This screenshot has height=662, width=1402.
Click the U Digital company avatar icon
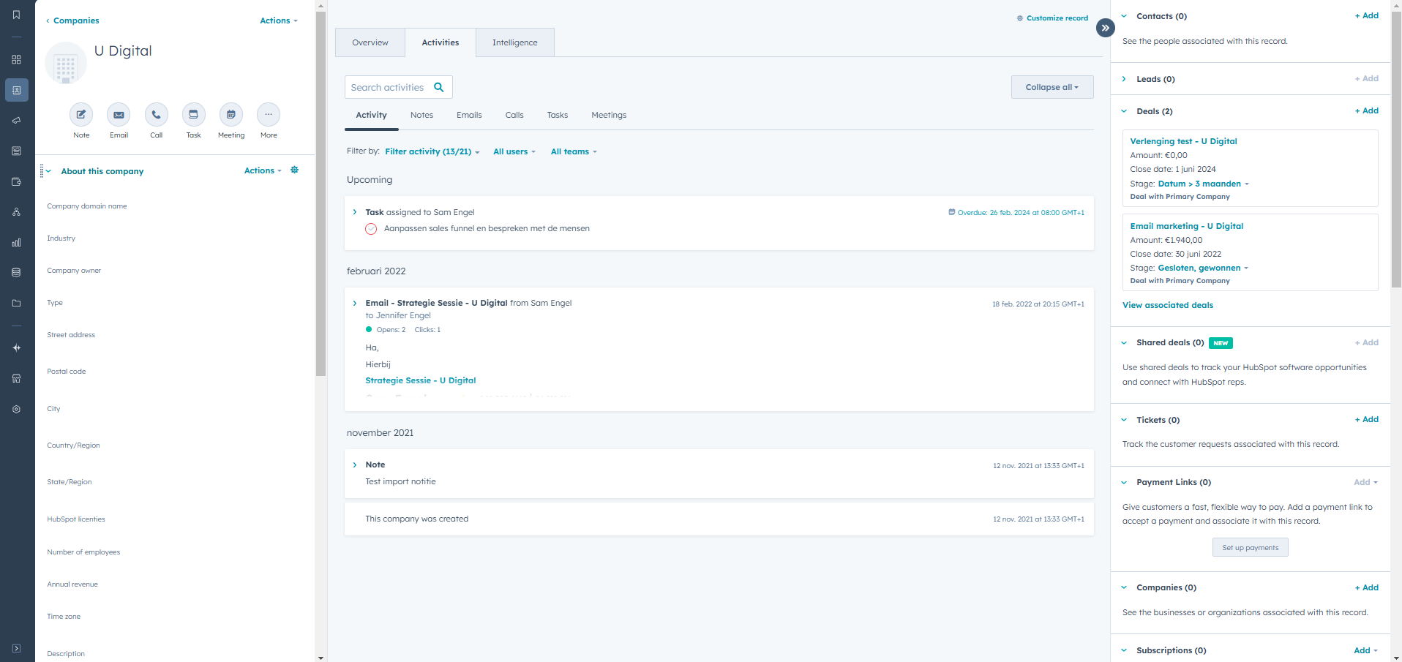point(66,64)
